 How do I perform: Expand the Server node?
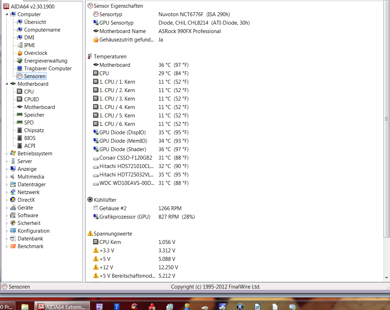point(7,161)
